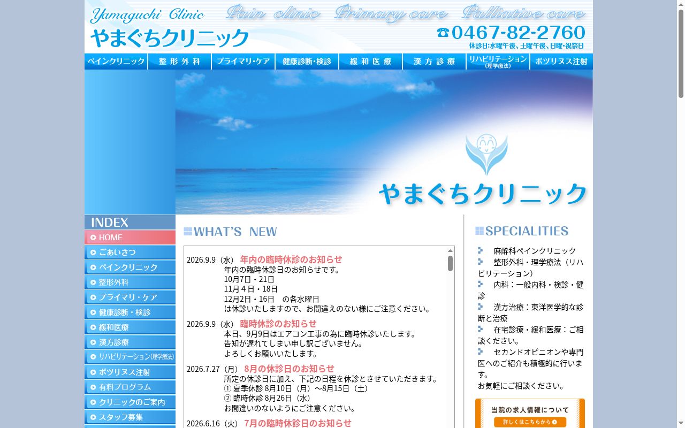Open 健康診断・検診 in the INDEX sidebar
The height and width of the screenshot is (428, 685).
[130, 312]
